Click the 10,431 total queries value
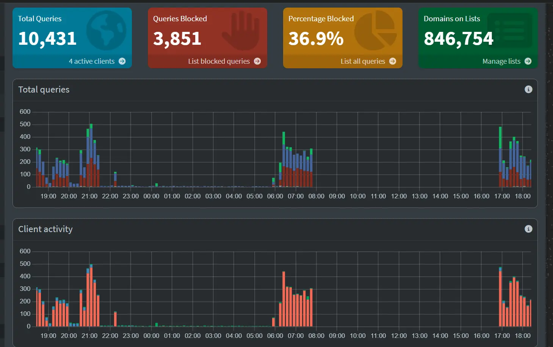This screenshot has height=347, width=553. (x=47, y=38)
